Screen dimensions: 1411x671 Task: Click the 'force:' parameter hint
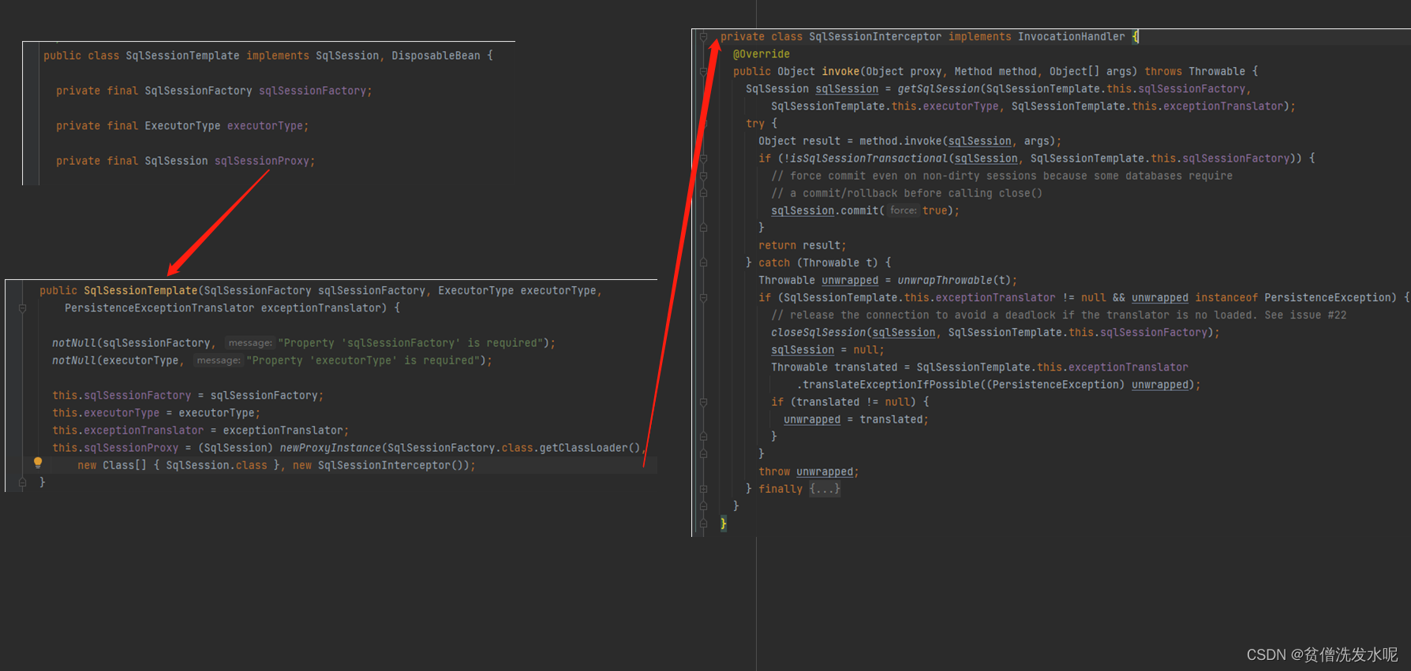coord(903,211)
